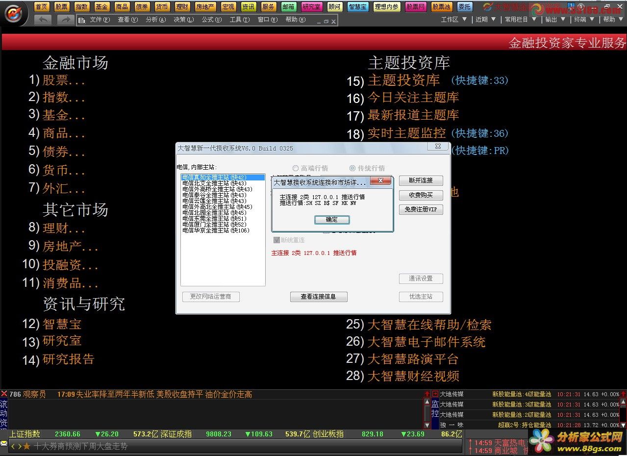Viewport: 627px width, 456px height.
Task: Click the 上证指数 index label in status bar
Action: pyautogui.click(x=25, y=434)
